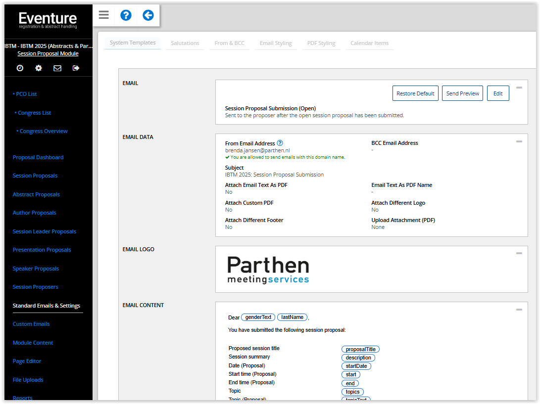Click the Send Preview button

(x=462, y=93)
